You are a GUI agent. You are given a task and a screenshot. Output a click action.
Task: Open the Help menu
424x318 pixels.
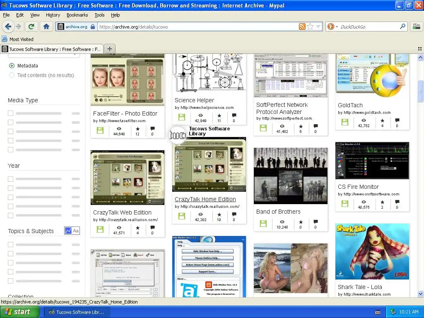click(116, 15)
